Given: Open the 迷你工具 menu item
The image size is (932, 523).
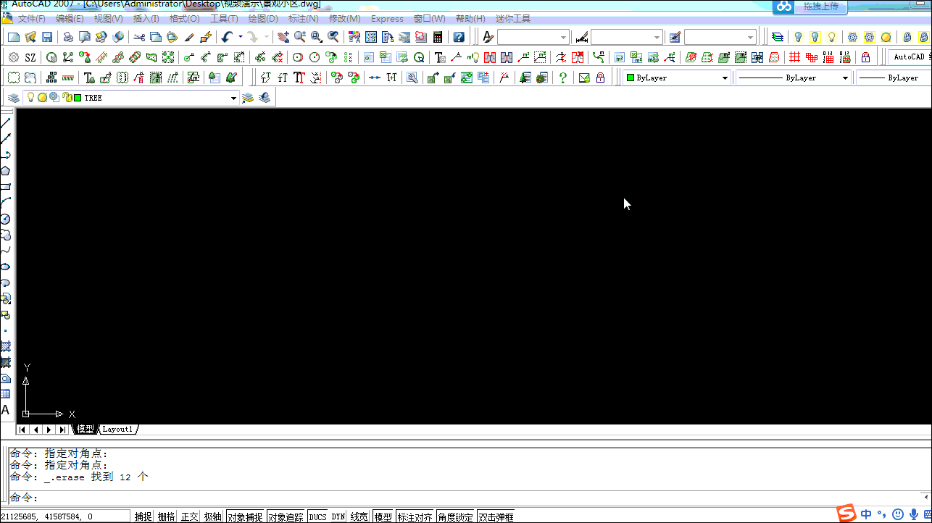Looking at the screenshot, I should (x=513, y=19).
